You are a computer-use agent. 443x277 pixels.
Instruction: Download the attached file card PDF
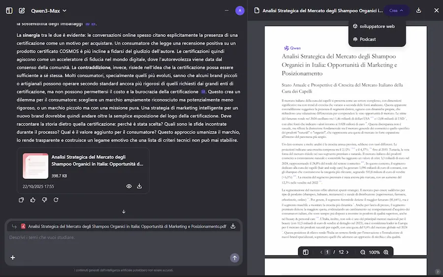[139, 186]
